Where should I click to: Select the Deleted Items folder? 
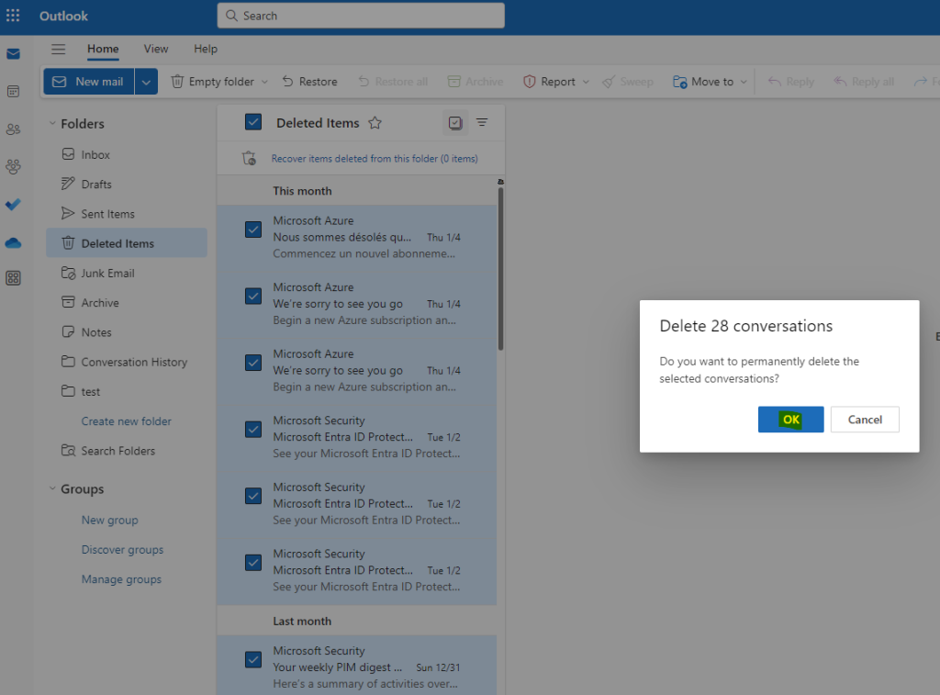click(127, 243)
